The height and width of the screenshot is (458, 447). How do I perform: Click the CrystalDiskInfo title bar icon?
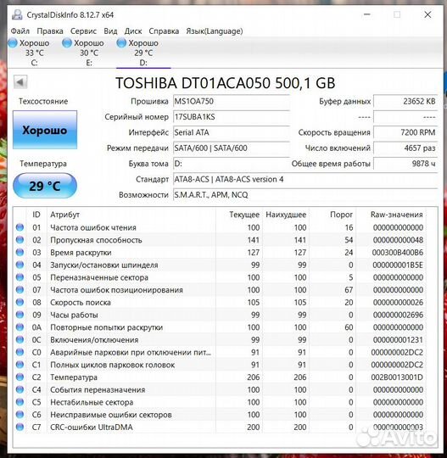(x=17, y=14)
